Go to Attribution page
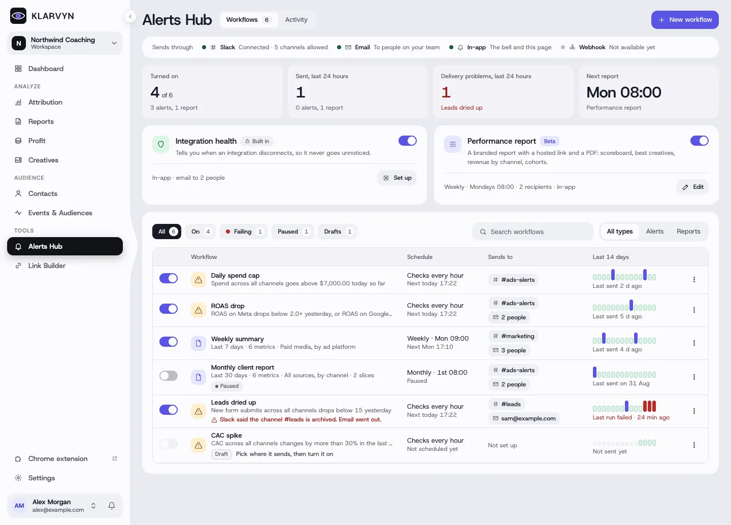Screen dimensions: 731x525 (65, 102)
